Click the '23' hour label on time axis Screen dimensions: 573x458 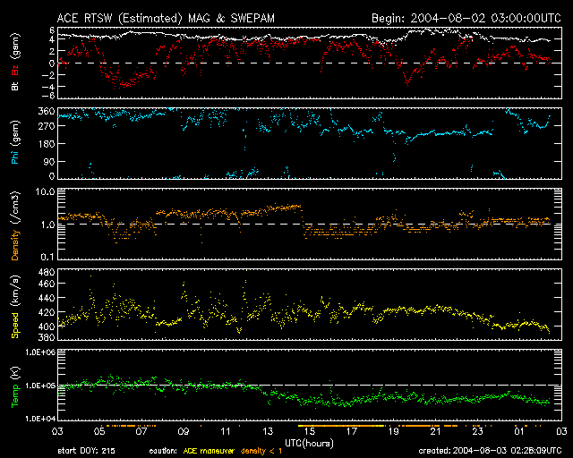click(x=477, y=431)
